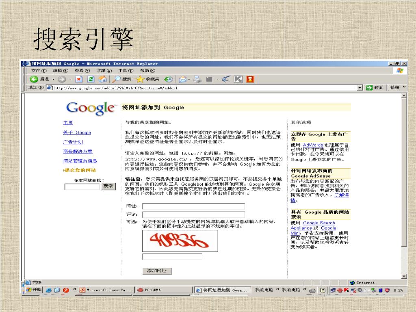
Task: Click the 主页 link in sidebar
Action: 68,123
